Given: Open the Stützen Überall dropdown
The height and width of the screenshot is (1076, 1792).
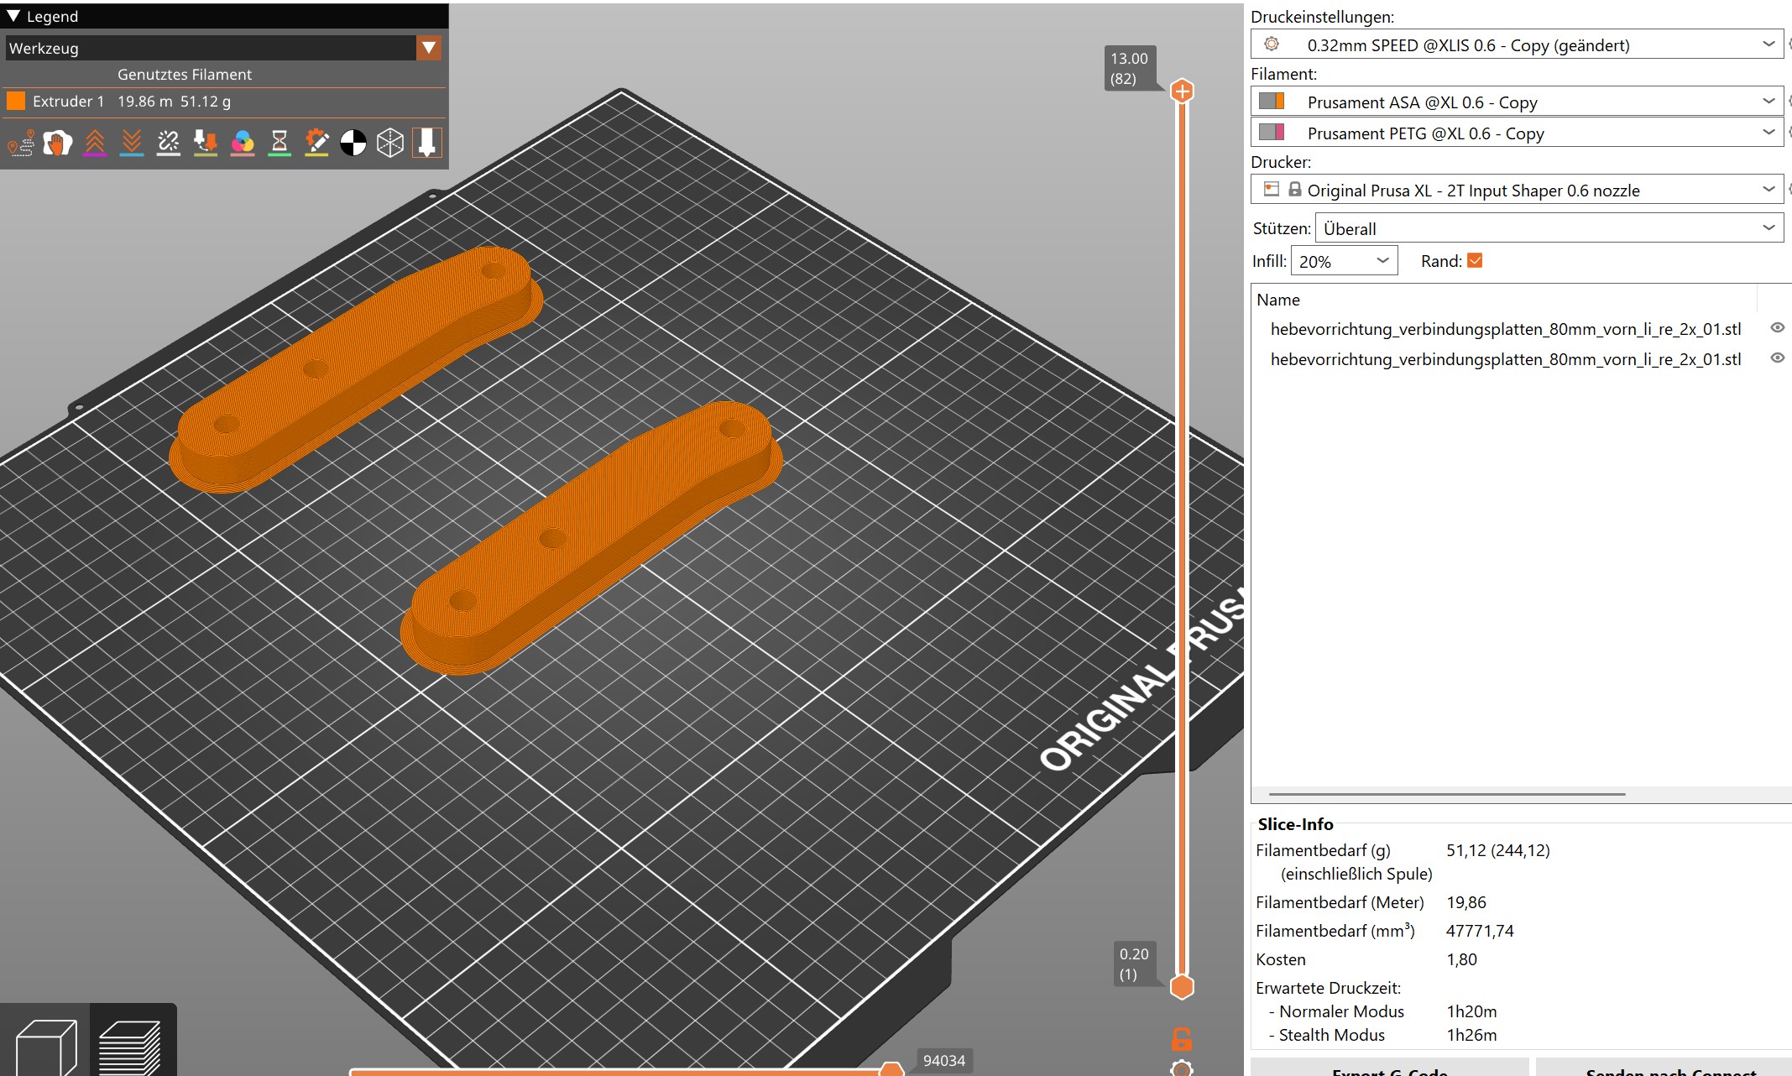Looking at the screenshot, I should tap(1768, 228).
